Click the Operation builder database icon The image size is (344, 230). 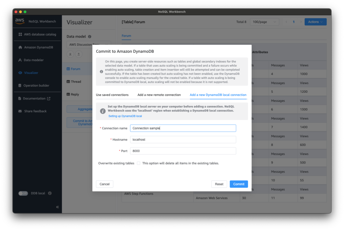[20, 86]
